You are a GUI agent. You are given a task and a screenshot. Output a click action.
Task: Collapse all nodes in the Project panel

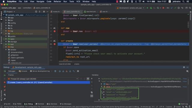pyautogui.click(x=40, y=12)
